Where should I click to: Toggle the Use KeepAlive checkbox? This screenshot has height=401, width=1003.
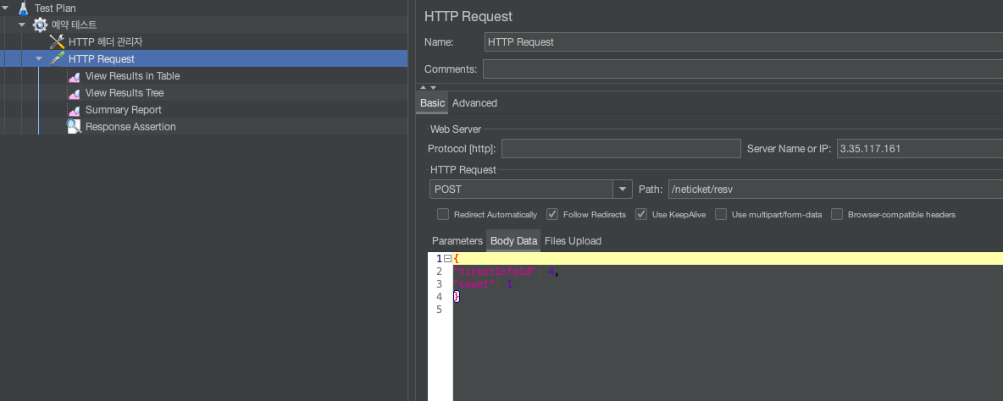(641, 215)
